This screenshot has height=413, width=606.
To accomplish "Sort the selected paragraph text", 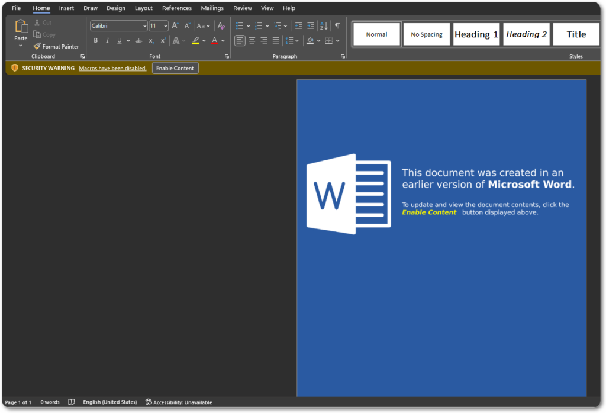I will pyautogui.click(x=324, y=26).
